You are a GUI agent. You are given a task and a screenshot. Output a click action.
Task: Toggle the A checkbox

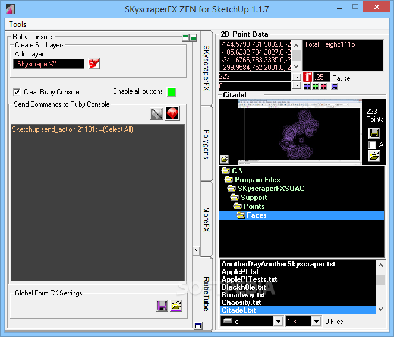[372, 145]
